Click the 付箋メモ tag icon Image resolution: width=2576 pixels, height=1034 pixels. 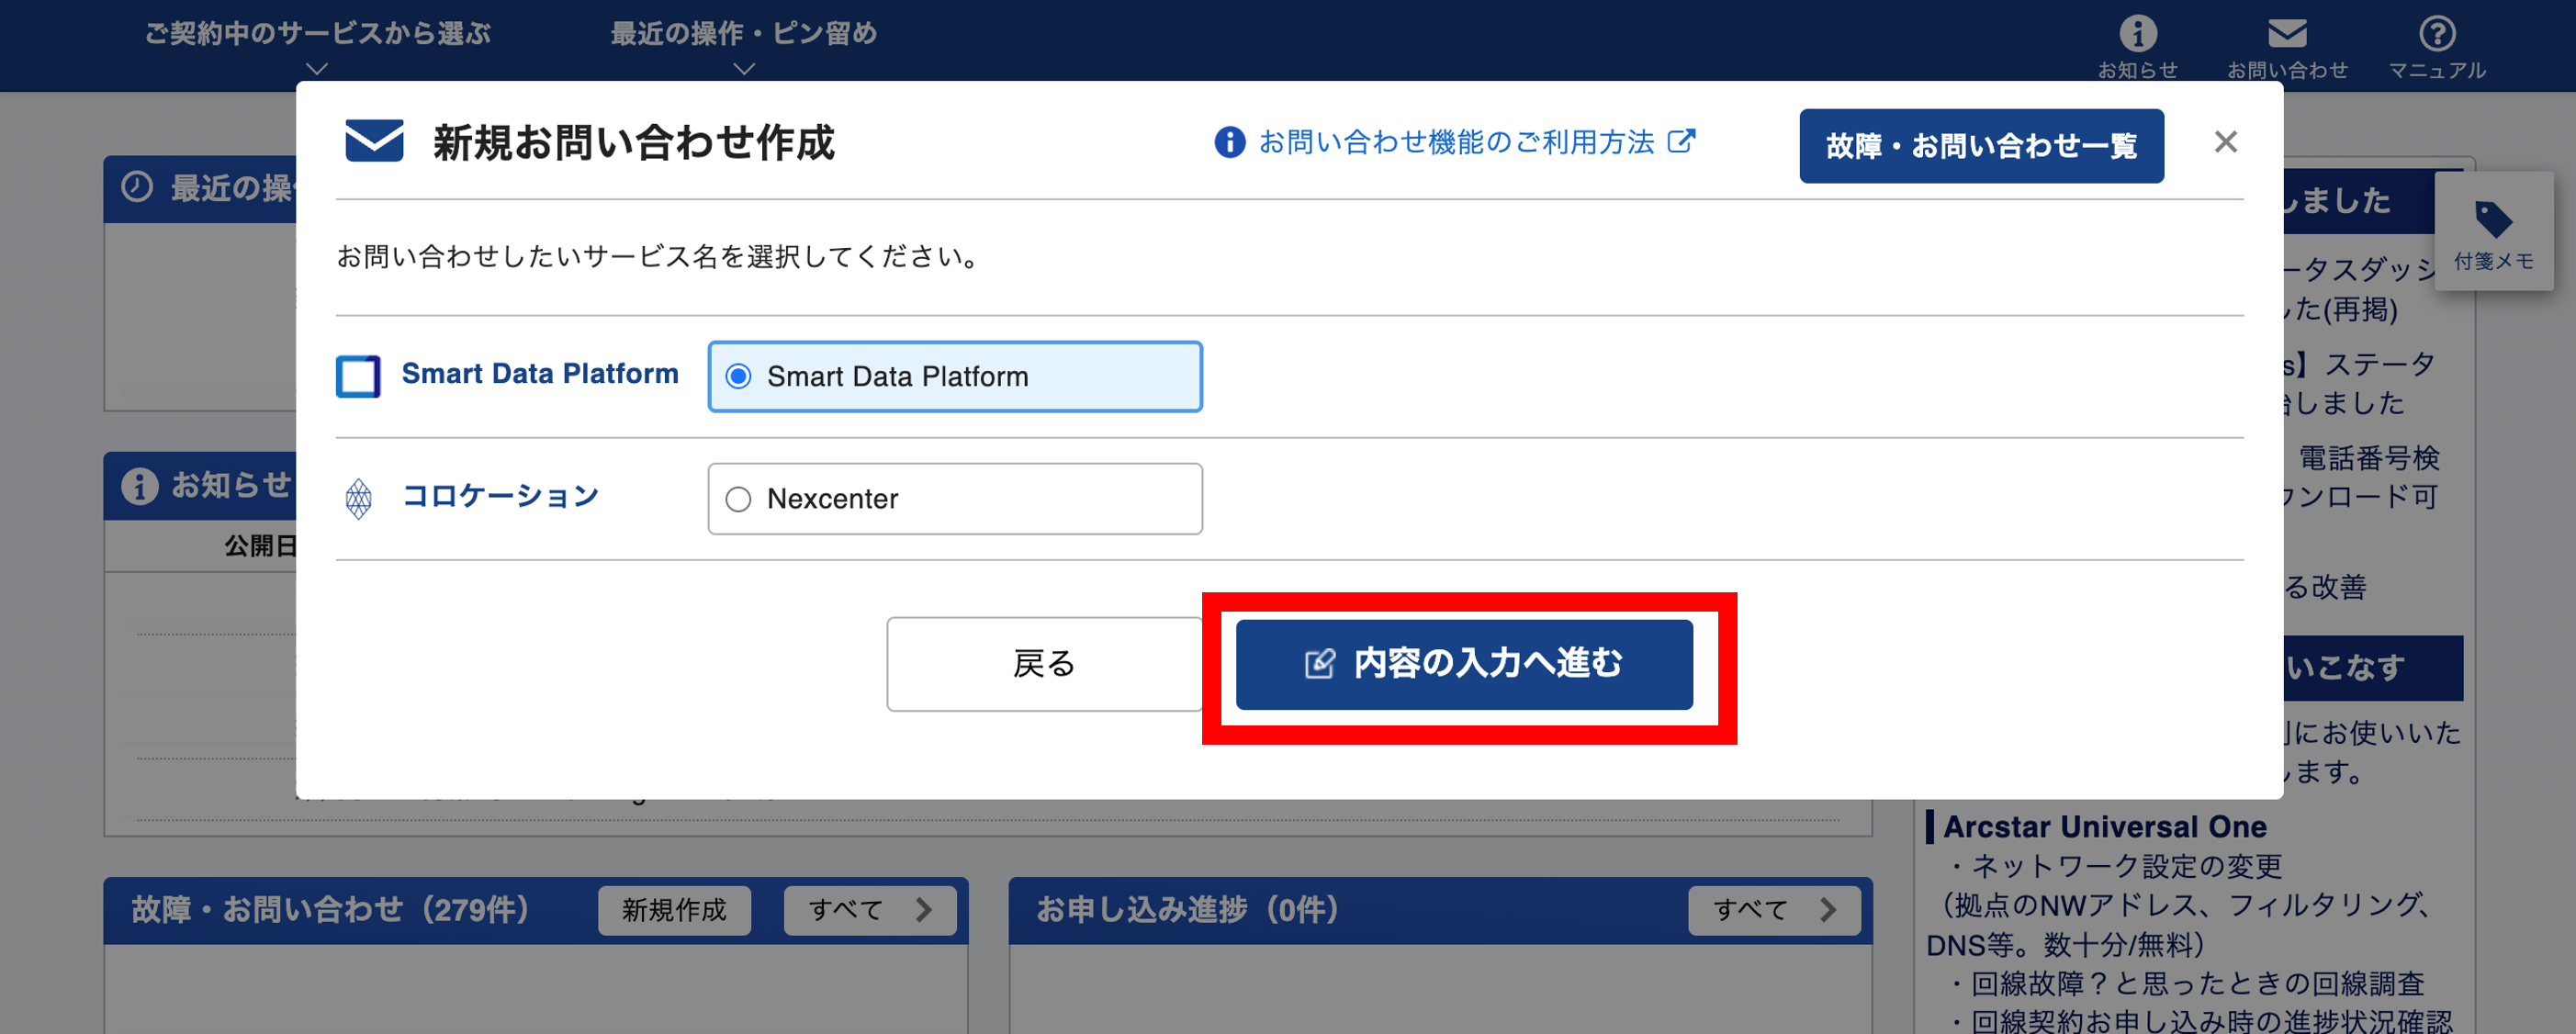tap(2493, 220)
